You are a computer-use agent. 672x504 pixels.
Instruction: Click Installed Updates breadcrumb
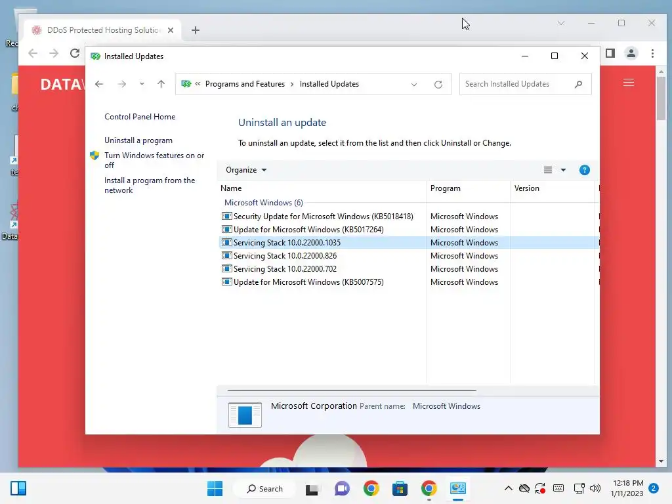[x=329, y=84]
